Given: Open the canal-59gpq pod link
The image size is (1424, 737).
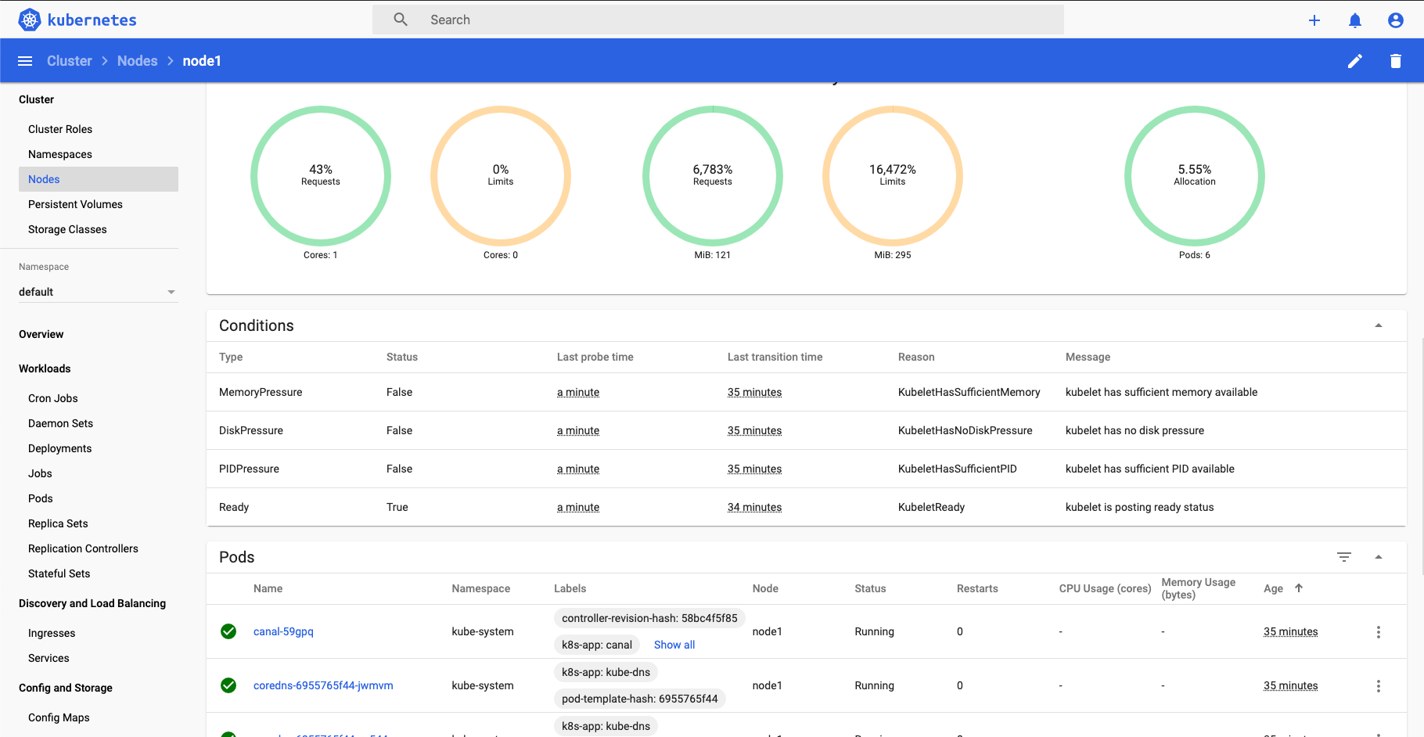Looking at the screenshot, I should (x=283, y=631).
